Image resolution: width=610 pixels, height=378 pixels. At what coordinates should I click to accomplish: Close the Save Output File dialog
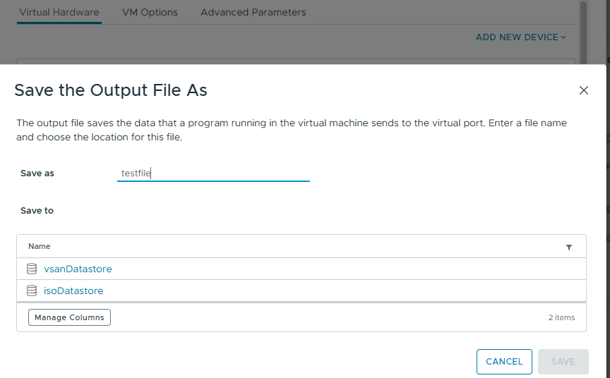[x=583, y=90]
